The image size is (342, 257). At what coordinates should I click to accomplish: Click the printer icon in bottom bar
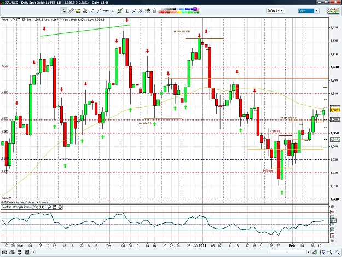coord(12,253)
